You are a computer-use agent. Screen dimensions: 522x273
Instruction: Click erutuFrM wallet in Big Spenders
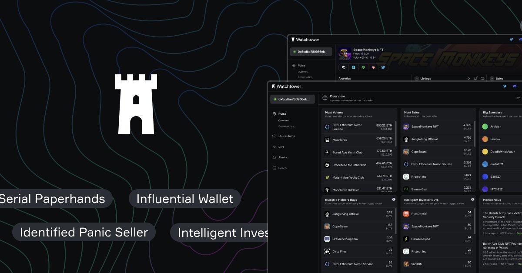[502, 164]
